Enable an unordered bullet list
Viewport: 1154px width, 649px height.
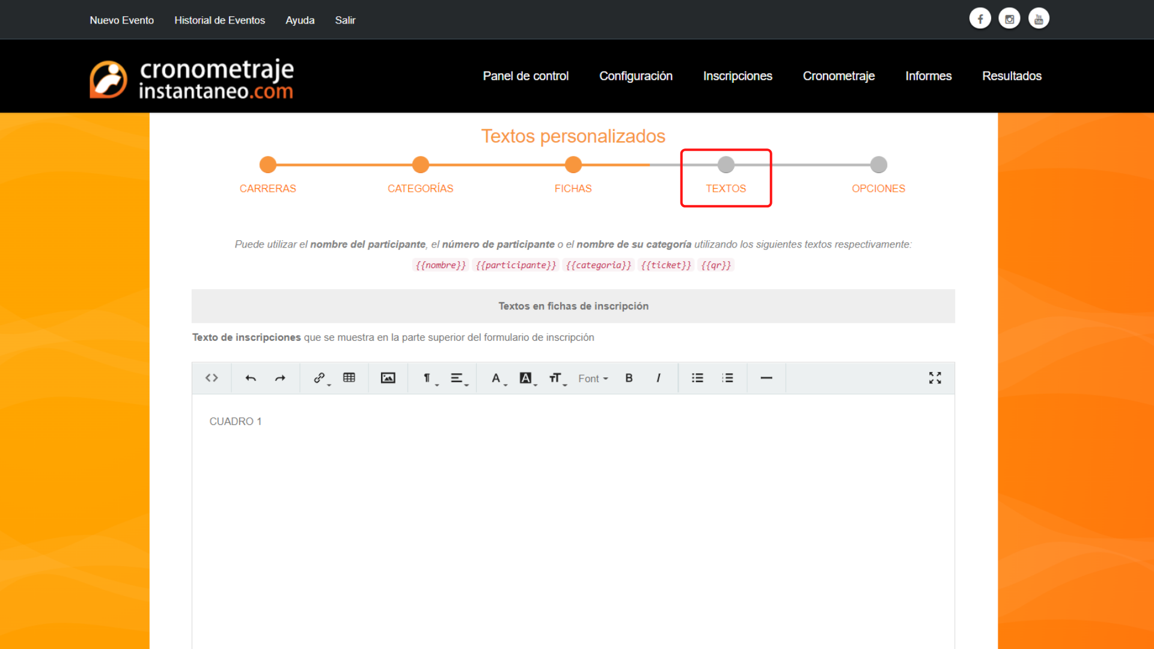(697, 378)
